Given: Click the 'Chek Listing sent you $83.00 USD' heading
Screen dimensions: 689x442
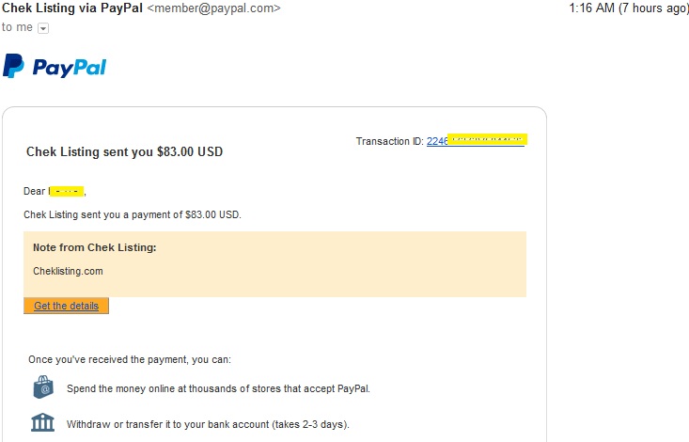Looking at the screenshot, I should click(124, 151).
